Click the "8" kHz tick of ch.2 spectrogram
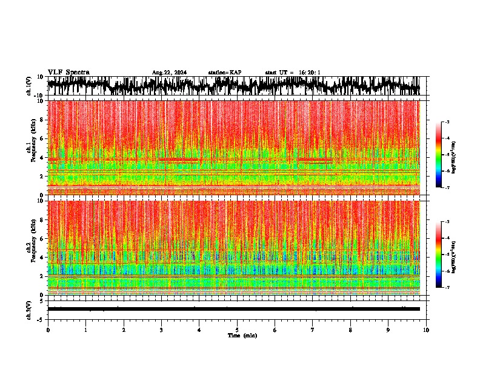 pos(42,220)
